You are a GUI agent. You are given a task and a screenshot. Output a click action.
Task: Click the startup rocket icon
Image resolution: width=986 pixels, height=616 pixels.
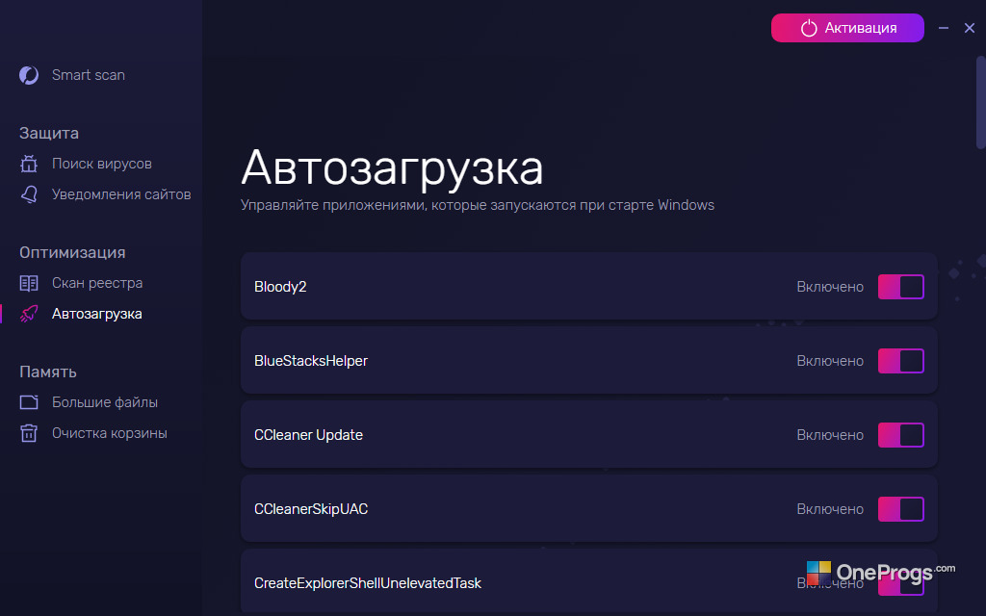(x=29, y=314)
